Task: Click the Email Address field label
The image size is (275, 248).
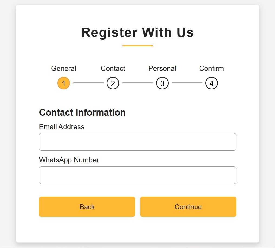Action: click(x=62, y=127)
